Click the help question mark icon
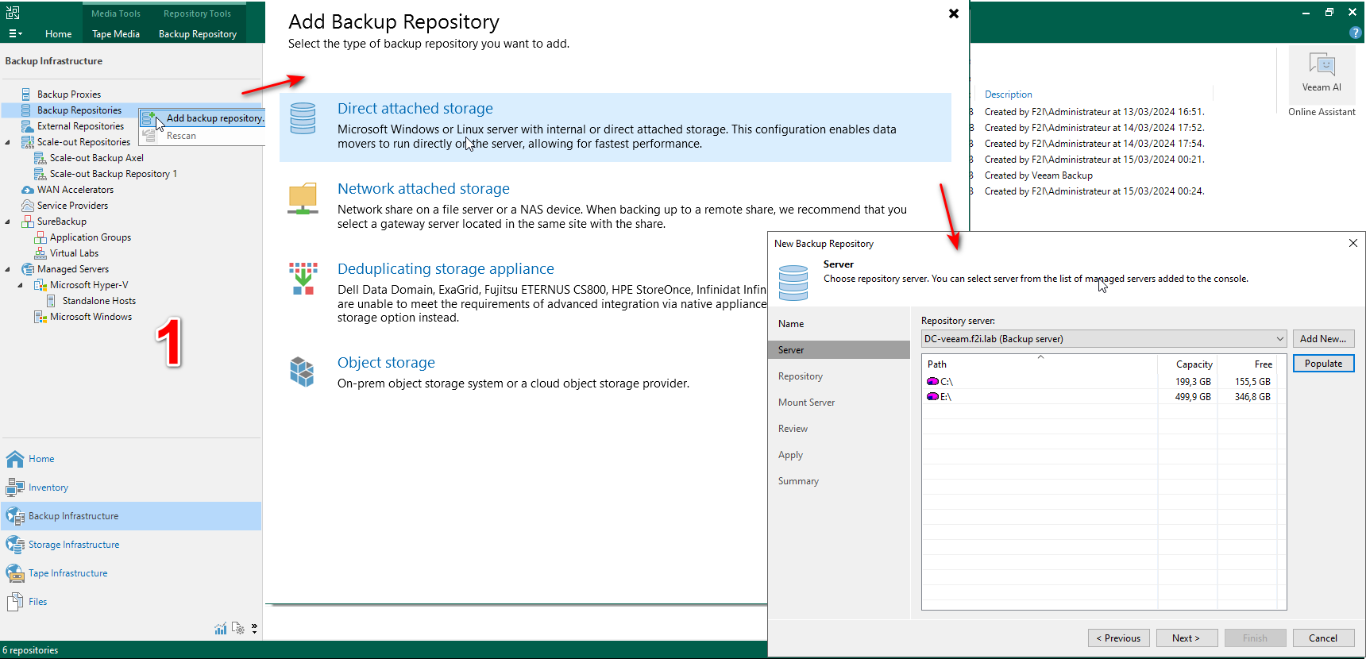The width and height of the screenshot is (1366, 659). 1355,33
